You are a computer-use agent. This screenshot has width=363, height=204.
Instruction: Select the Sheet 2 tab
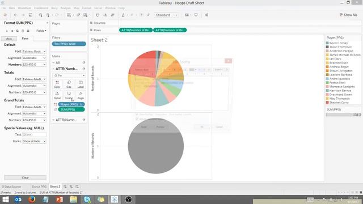pyautogui.click(x=55, y=186)
